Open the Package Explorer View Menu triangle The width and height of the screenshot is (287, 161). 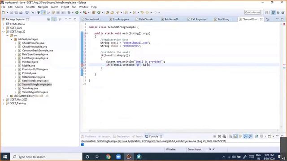(x=66, y=19)
